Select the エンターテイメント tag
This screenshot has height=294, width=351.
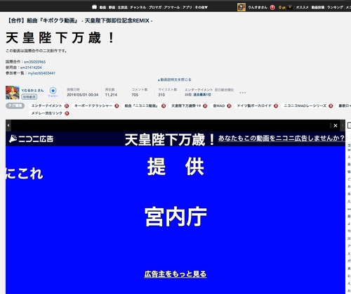point(46,106)
